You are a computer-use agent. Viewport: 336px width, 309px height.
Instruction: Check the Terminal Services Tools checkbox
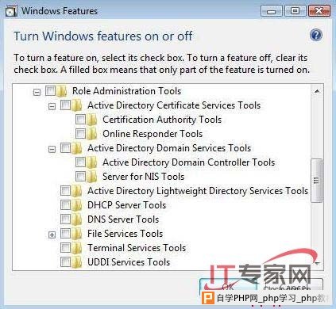[x=65, y=248]
